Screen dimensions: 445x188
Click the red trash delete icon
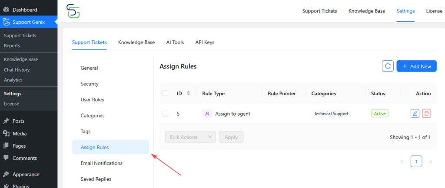click(427, 113)
